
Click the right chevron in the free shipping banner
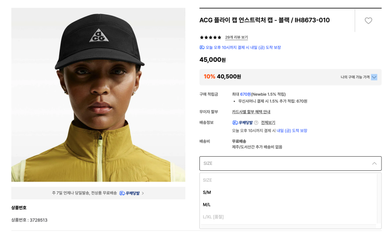[143, 193]
